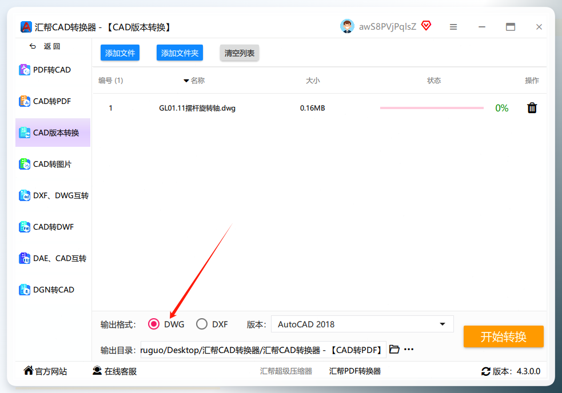Click the 清空列表 button

click(240, 53)
